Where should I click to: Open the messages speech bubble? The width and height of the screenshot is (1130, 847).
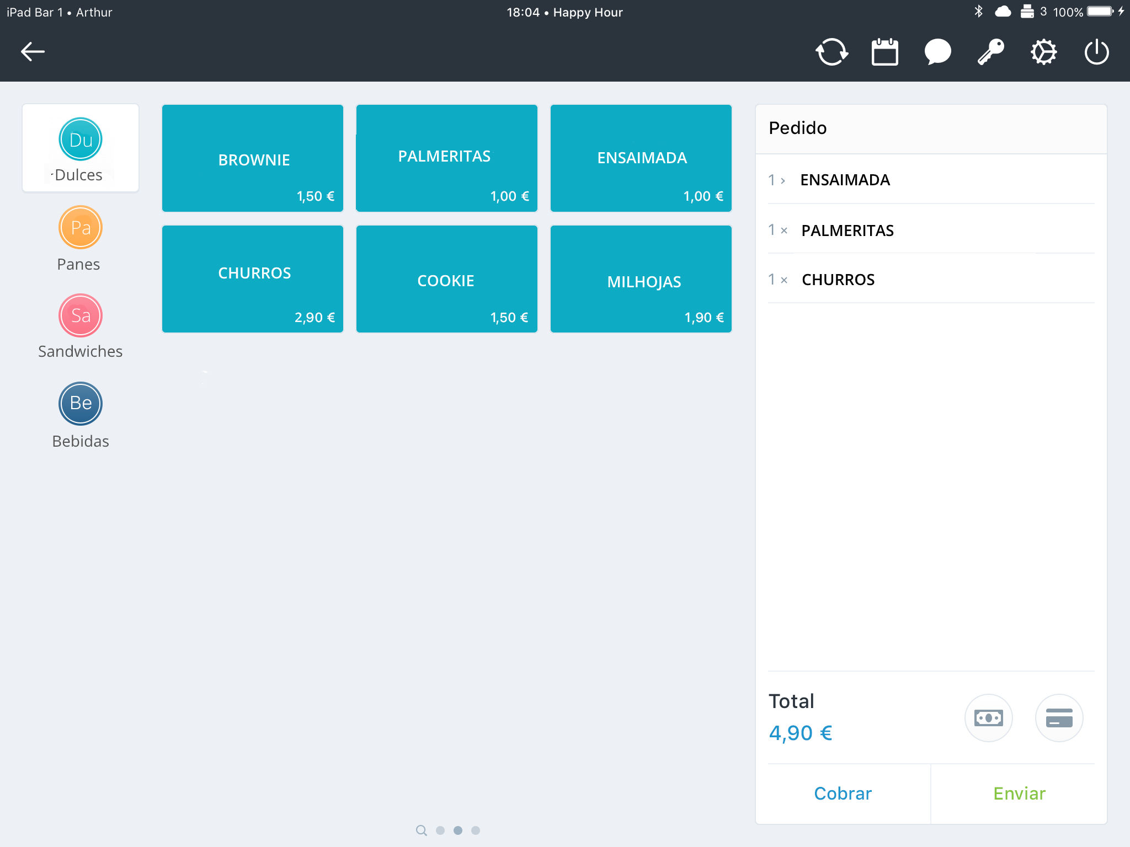937,52
